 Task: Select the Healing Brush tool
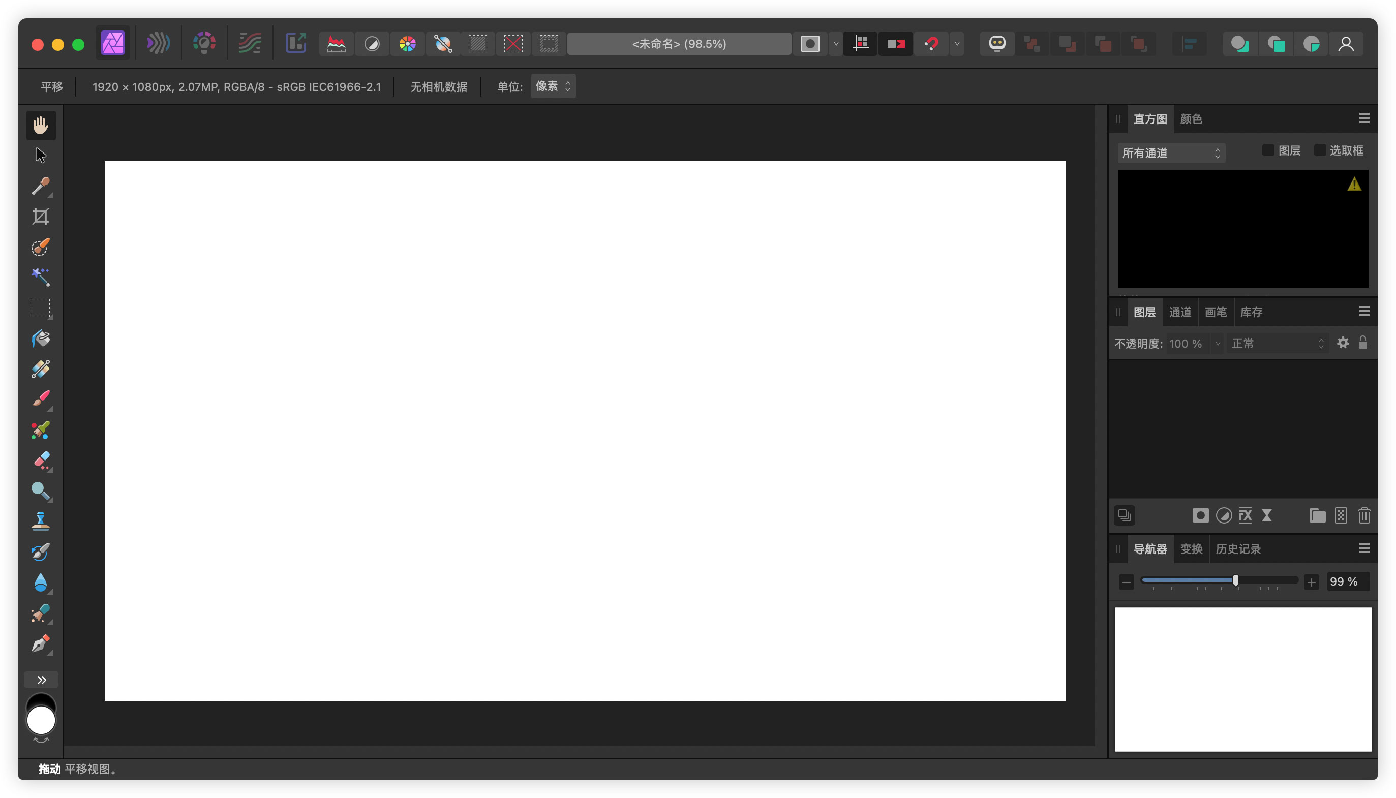point(41,613)
